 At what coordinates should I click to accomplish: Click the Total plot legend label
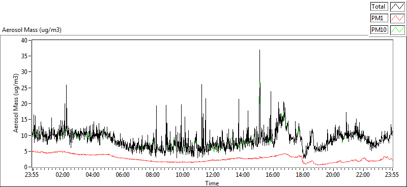click(380, 6)
